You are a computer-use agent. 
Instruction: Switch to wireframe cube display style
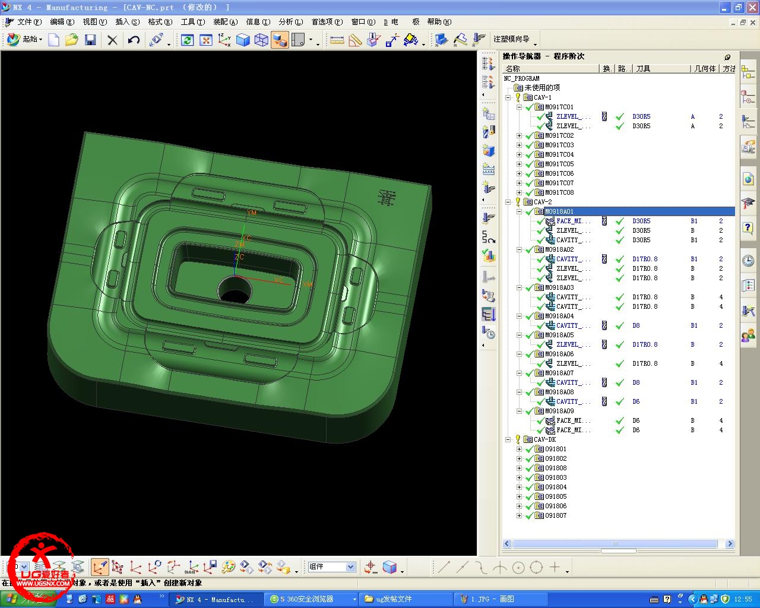coord(261,40)
